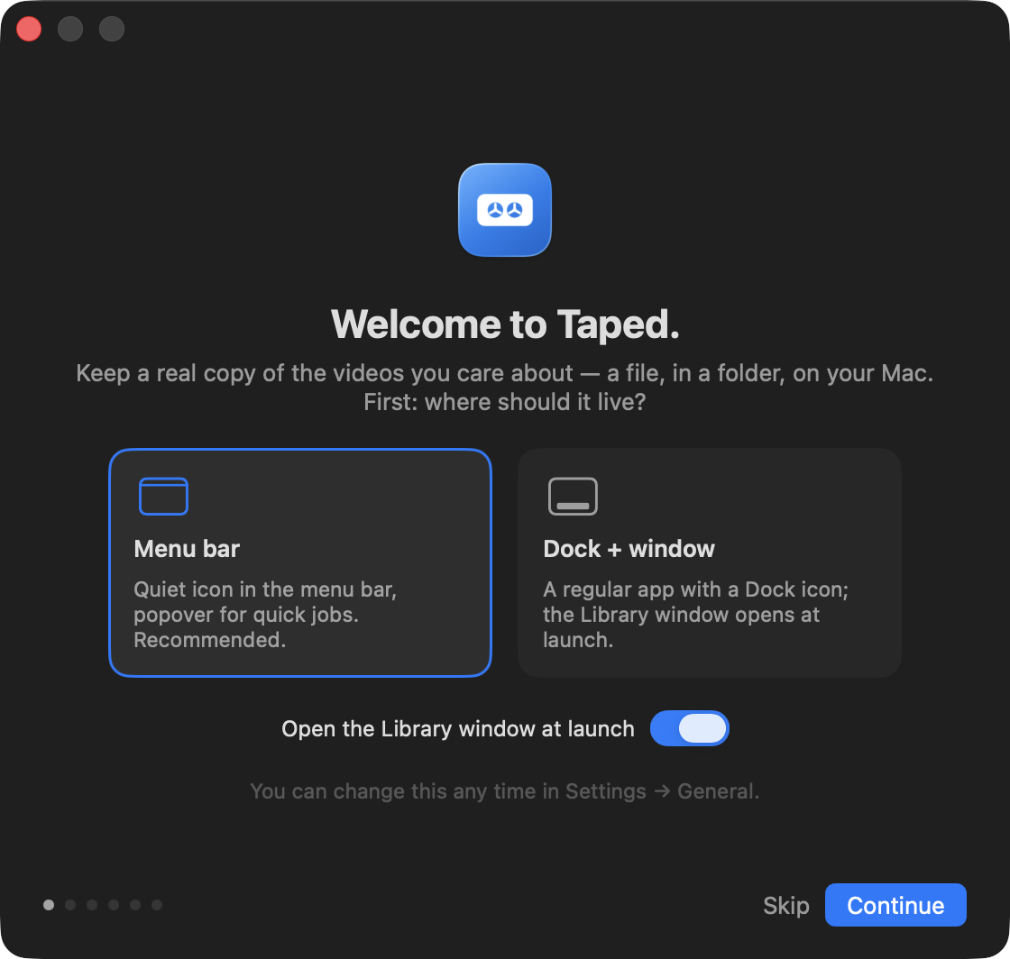
Task: Click the 'A regular app with a Dock icon' description
Action: [x=695, y=614]
